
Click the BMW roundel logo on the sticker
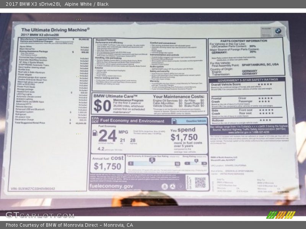pos(278,31)
